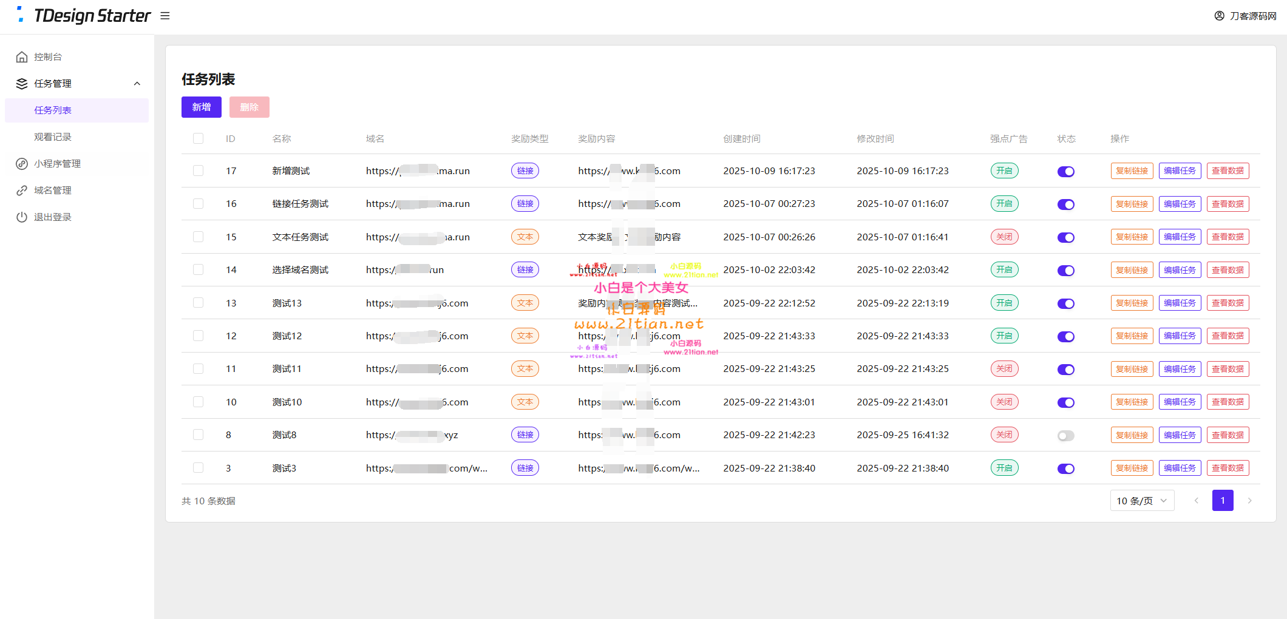Tick the checkbox for row 文本任务测试
The height and width of the screenshot is (619, 1287).
pyautogui.click(x=198, y=237)
